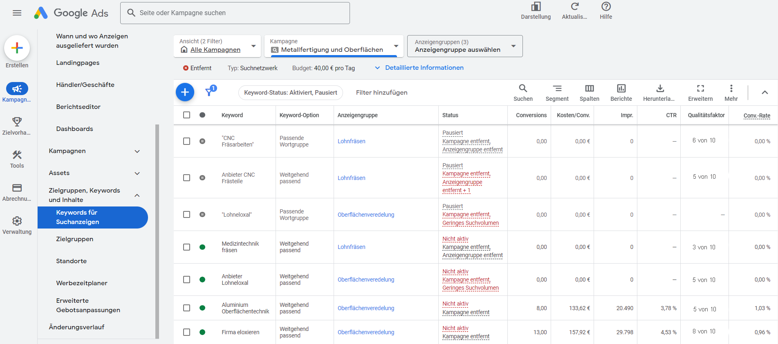Click Pausiert status of "Lohneloxal"
The image size is (778, 344).
(453, 206)
